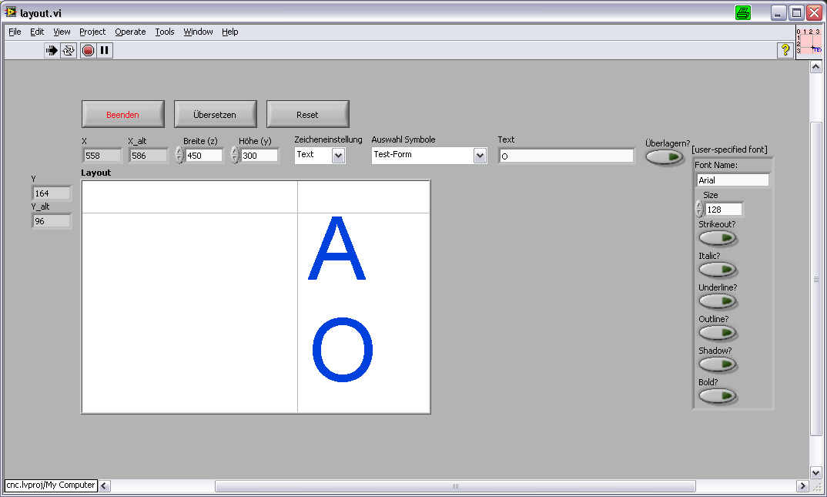Screen dimensions: 827x497
Task: Click the horizontal scrollbar right arrow
Action: point(802,486)
